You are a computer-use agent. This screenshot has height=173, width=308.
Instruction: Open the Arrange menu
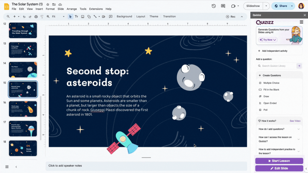click(72, 9)
